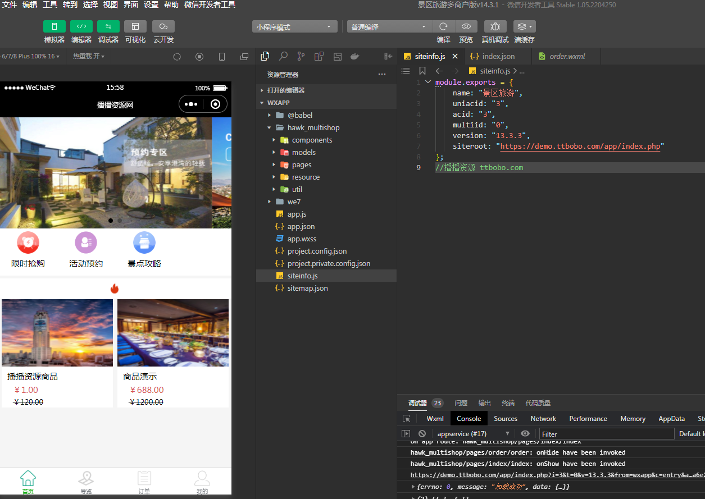The width and height of the screenshot is (705, 499).
Task: Open the explorer files icon in activity bar
Action: pyautogui.click(x=265, y=56)
